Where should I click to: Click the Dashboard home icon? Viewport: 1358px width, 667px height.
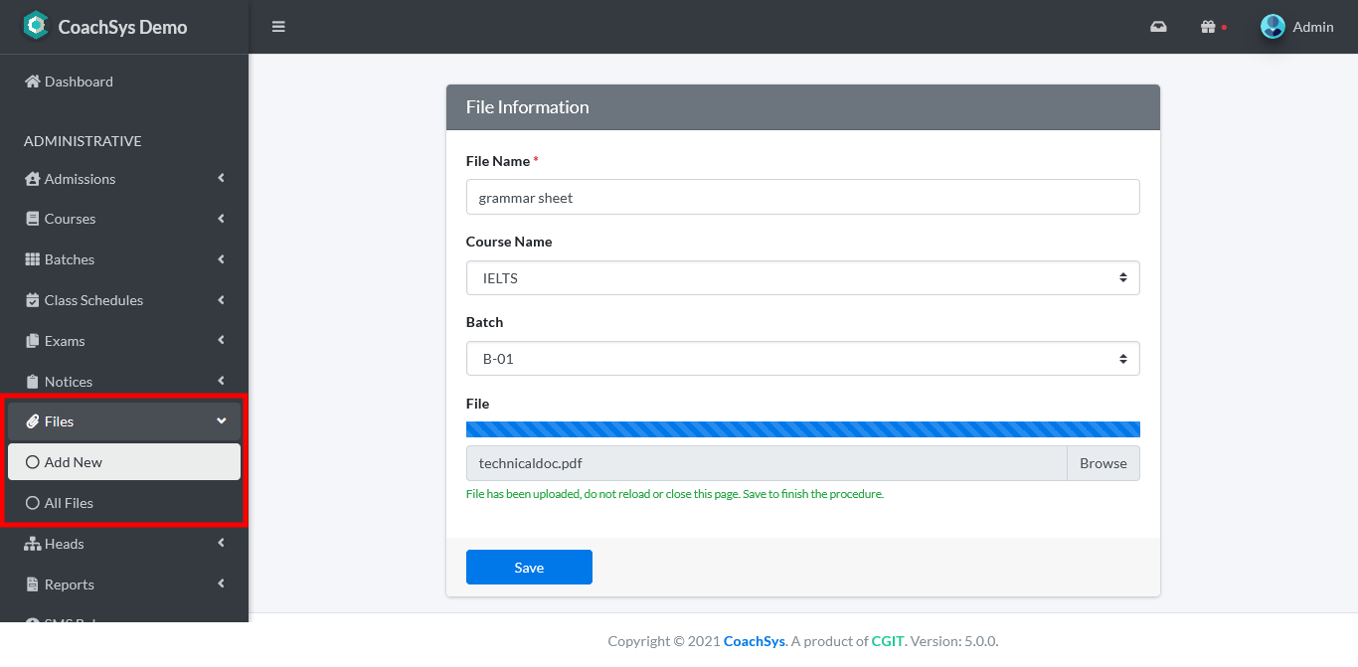coord(33,82)
